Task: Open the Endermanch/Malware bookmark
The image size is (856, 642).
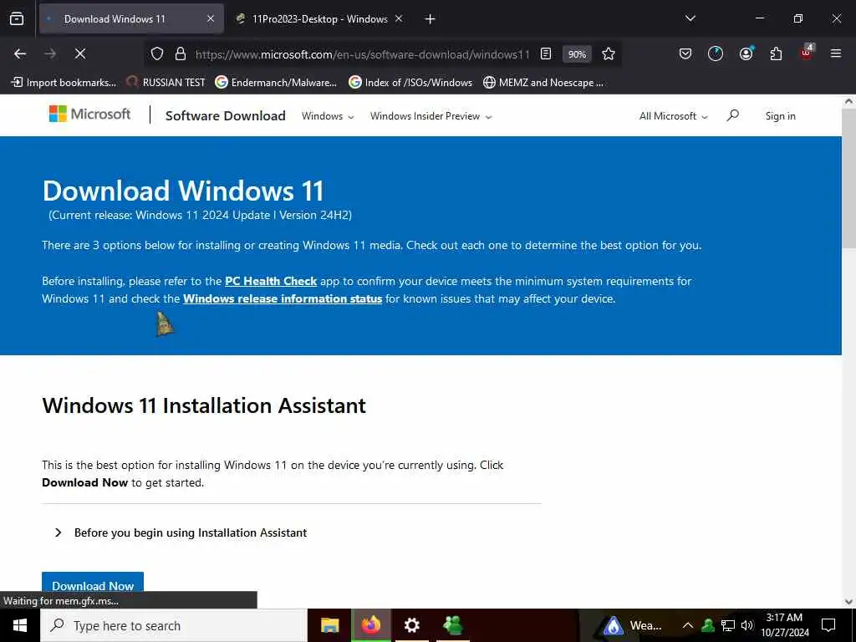Action: [276, 83]
